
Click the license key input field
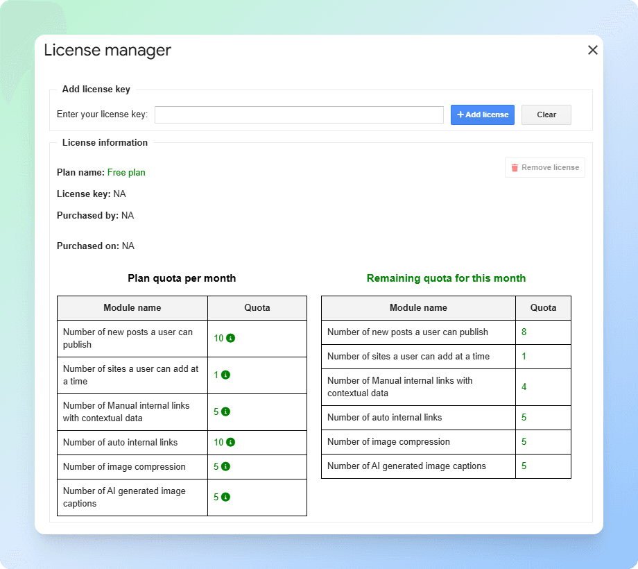tap(298, 114)
